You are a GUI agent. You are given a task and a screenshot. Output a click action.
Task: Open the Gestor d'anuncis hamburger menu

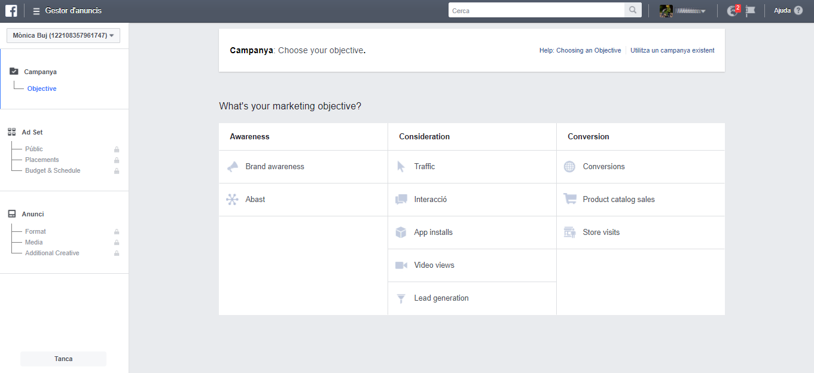pyautogui.click(x=36, y=11)
